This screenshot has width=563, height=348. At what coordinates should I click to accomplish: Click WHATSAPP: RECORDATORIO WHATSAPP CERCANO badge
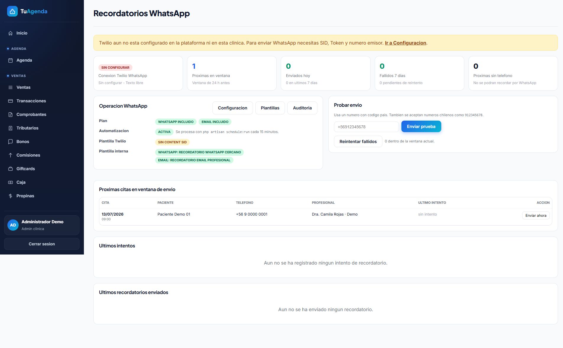pyautogui.click(x=199, y=152)
